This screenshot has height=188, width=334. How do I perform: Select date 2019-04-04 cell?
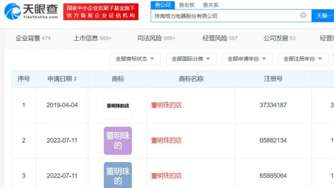pyautogui.click(x=62, y=105)
